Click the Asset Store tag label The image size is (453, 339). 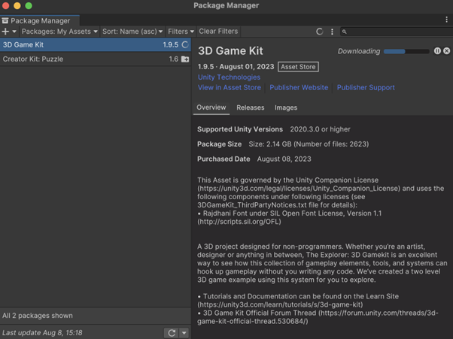pyautogui.click(x=298, y=67)
